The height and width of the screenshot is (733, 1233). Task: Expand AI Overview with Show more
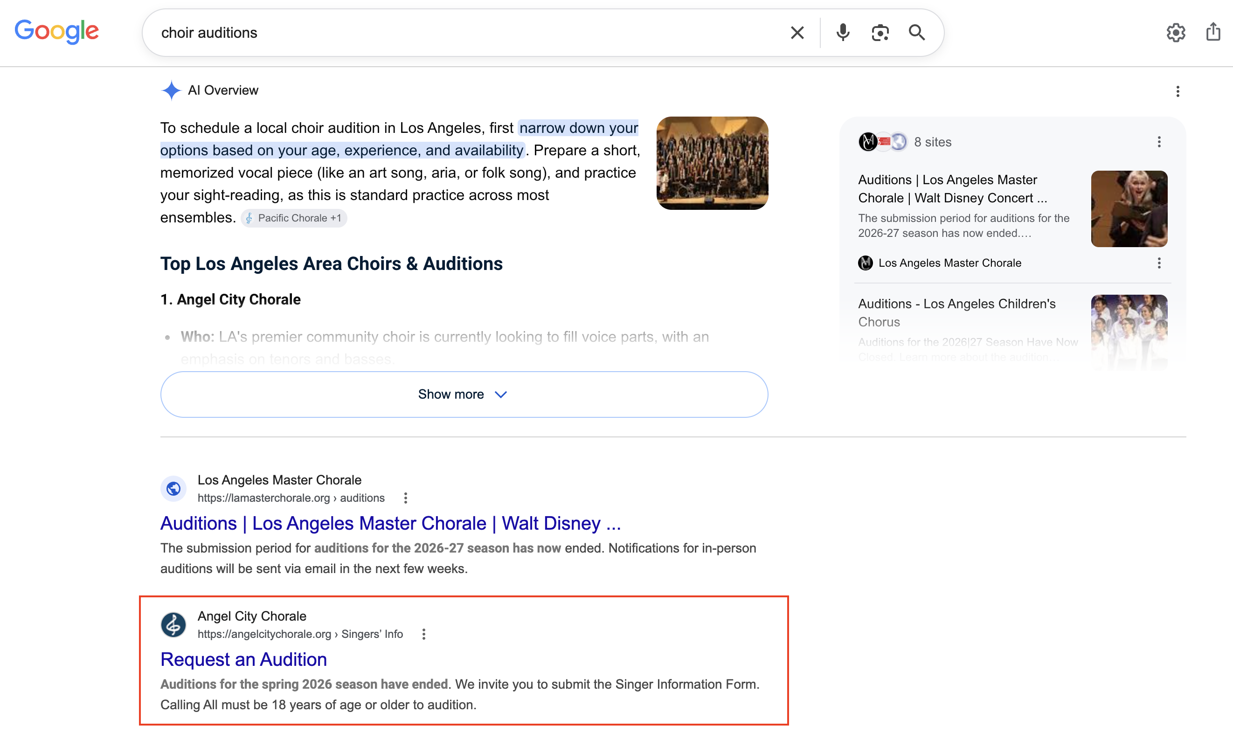(x=464, y=394)
